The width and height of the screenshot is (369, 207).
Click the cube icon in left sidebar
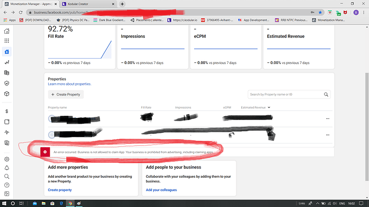(7, 94)
